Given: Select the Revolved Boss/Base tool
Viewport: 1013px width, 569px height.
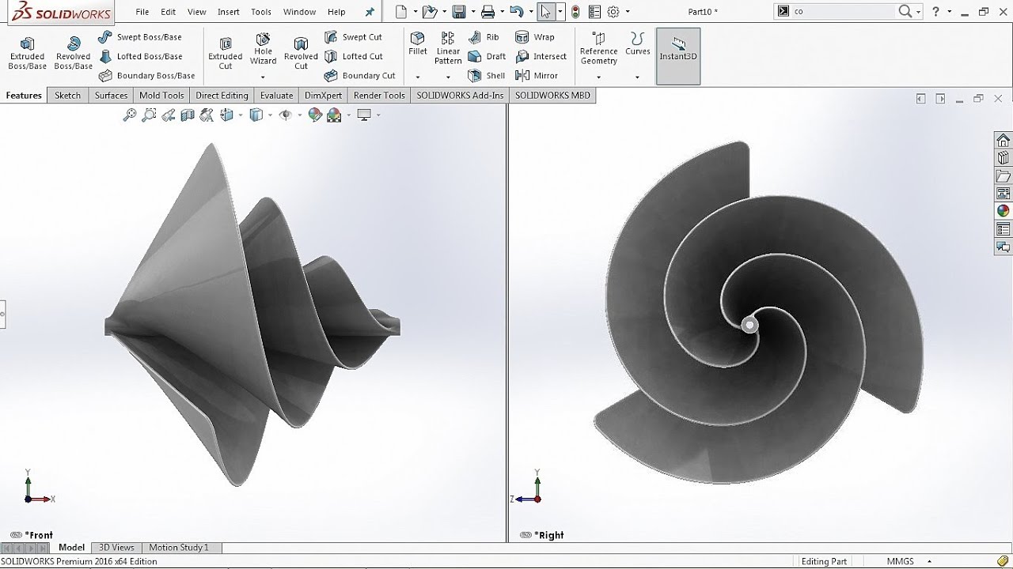Looking at the screenshot, I should 73,53.
